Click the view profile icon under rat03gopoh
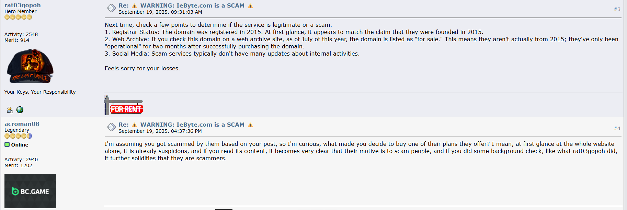The width and height of the screenshot is (627, 210). [10, 110]
